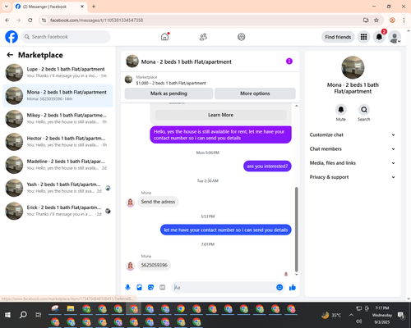The height and width of the screenshot is (328, 411).
Task: Go back in Chrome
Action: (x=7, y=20)
